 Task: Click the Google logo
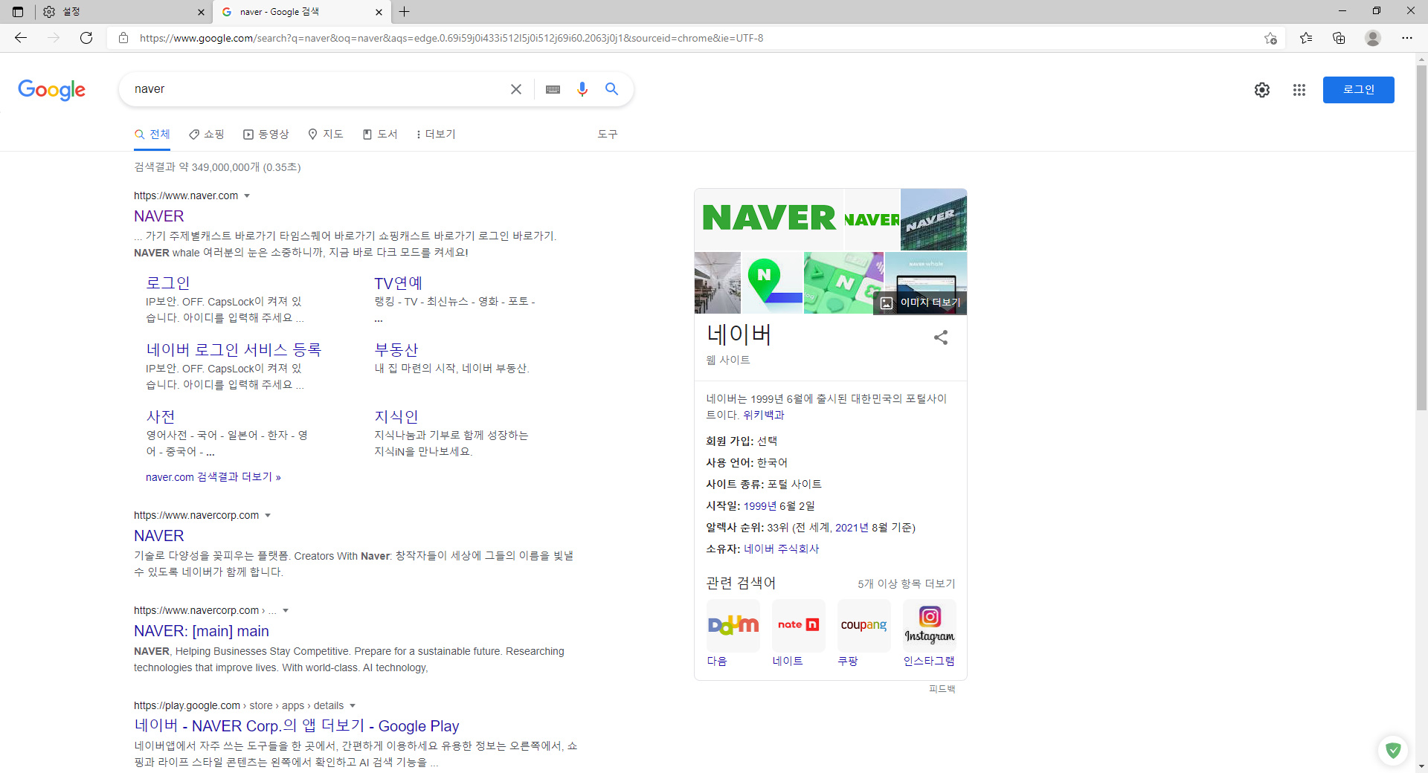tap(52, 90)
